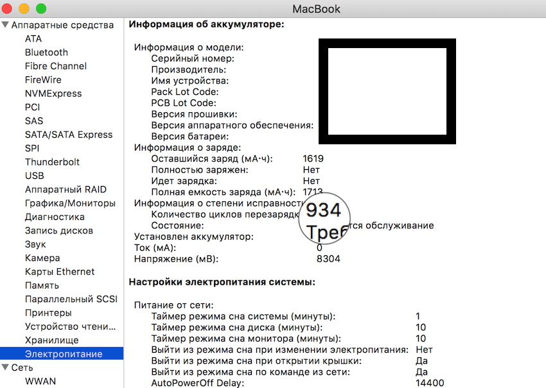The image size is (546, 388).
Task: Click the highlighted Электропитание item
Action: coord(63,354)
